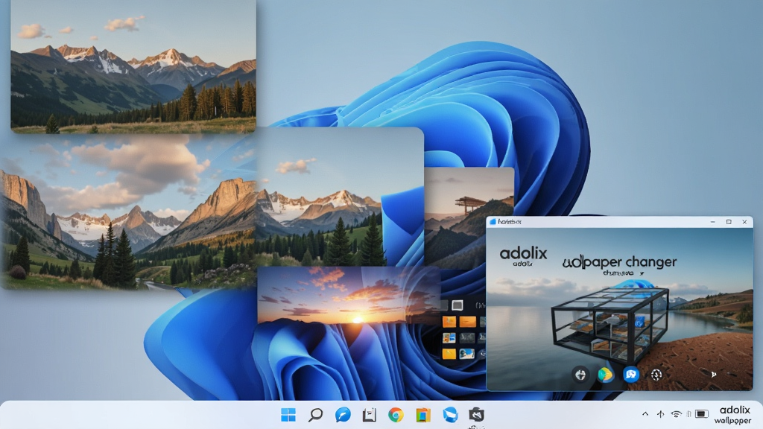Open the blue round mail-like taskbar icon
This screenshot has height=429, width=763.
click(x=450, y=415)
